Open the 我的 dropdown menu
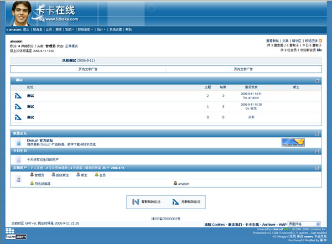The image size is (332, 244). click(70, 29)
